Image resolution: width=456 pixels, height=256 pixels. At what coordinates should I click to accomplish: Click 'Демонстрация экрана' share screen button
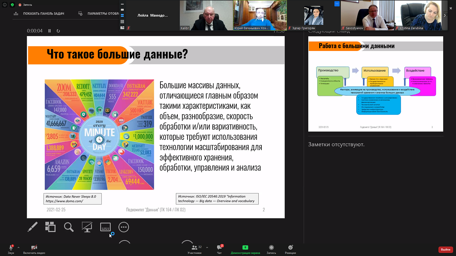(x=245, y=249)
